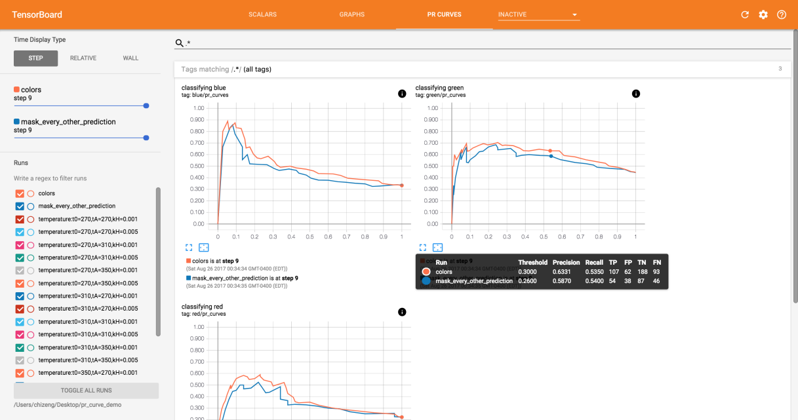Expand classifying blue chart to full size
The height and width of the screenshot is (420, 798).
point(189,248)
